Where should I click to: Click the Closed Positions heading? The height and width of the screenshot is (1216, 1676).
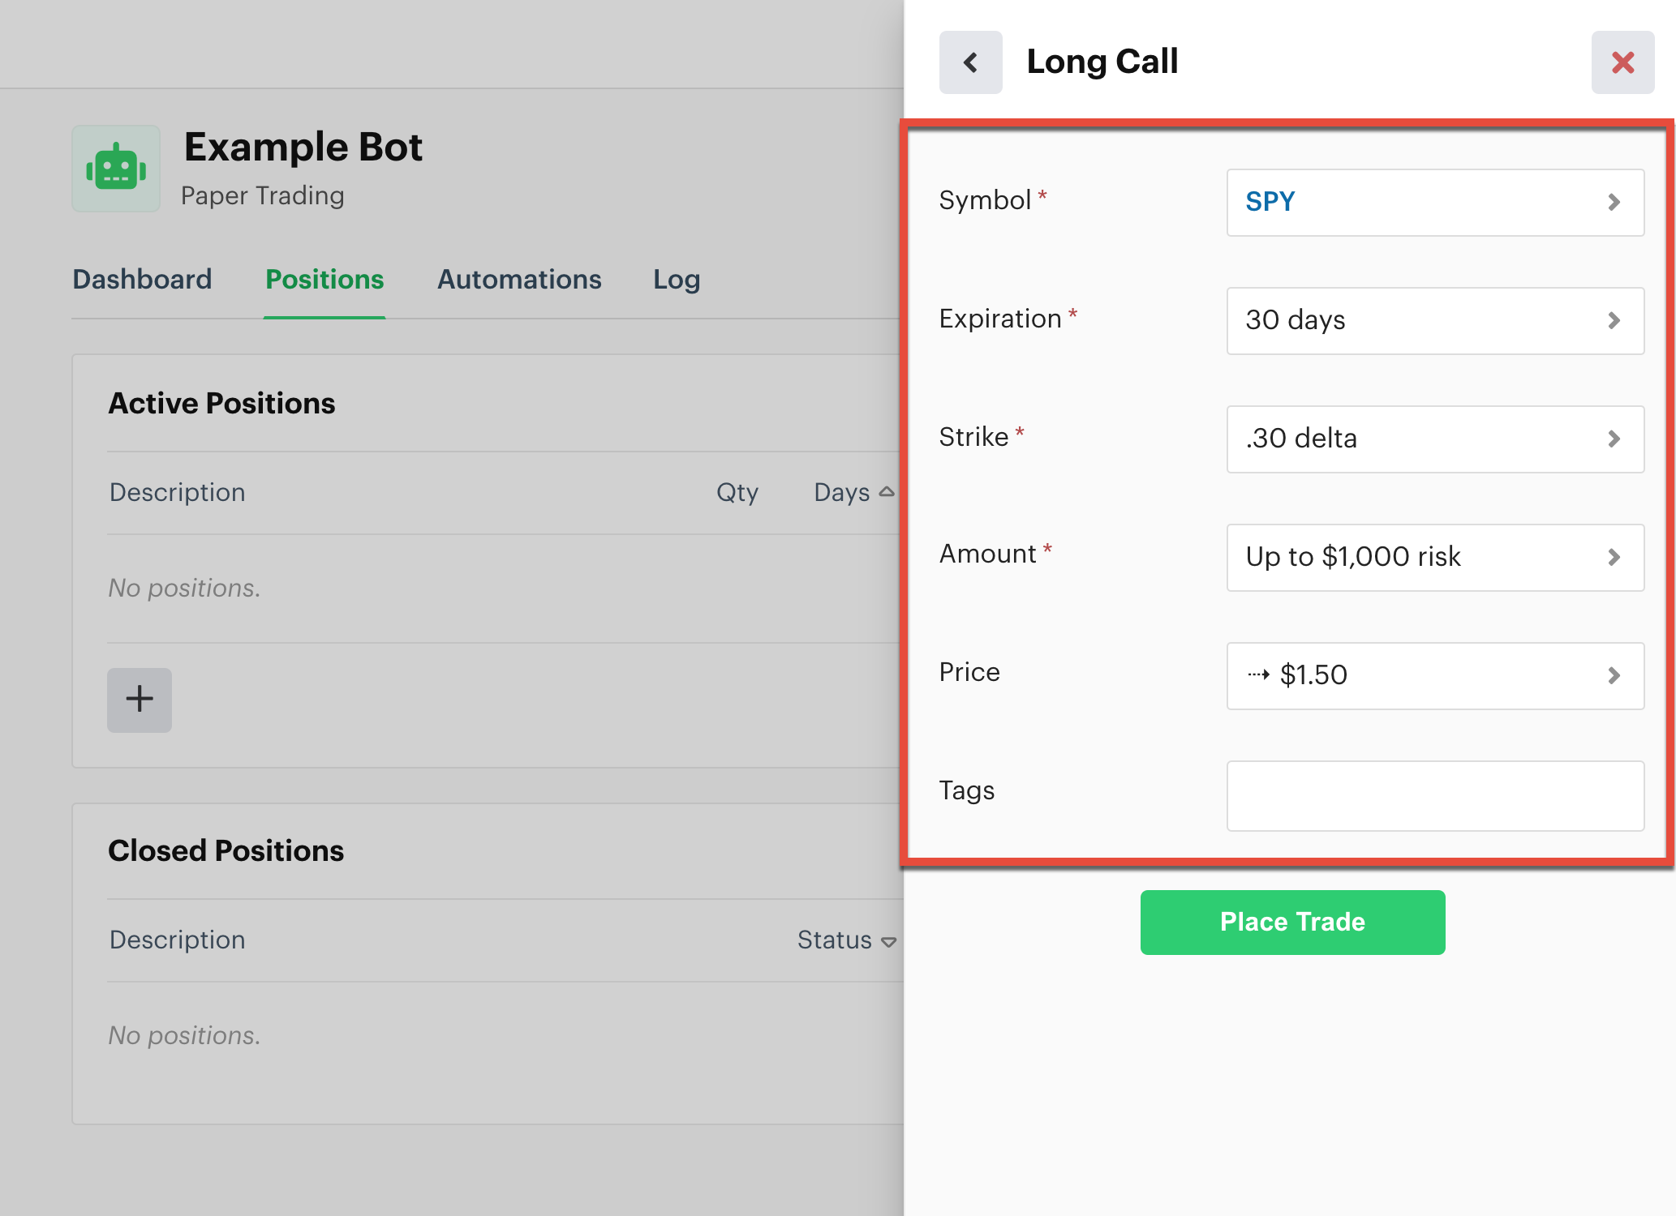pyautogui.click(x=226, y=851)
